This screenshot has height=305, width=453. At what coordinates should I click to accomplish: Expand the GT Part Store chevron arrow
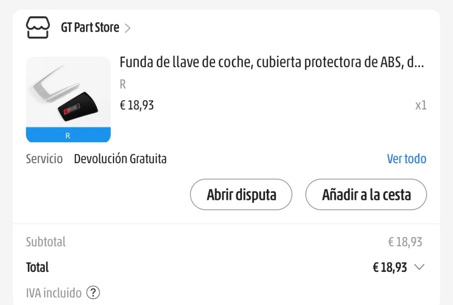coord(127,28)
